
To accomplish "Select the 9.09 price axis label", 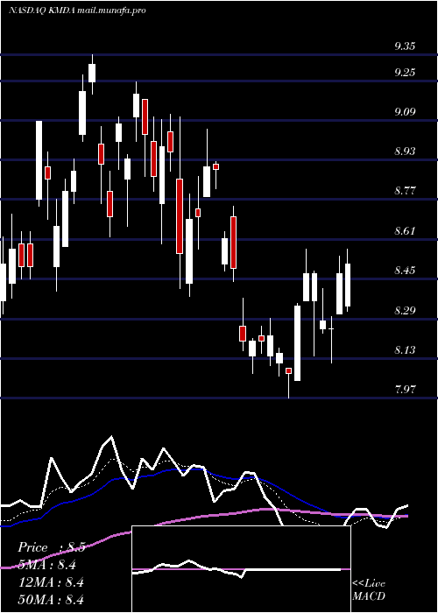I will (x=405, y=112).
